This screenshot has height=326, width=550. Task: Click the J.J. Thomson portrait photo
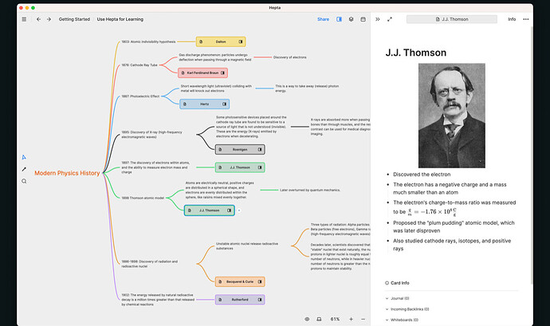pyautogui.click(x=452, y=116)
